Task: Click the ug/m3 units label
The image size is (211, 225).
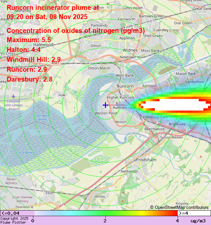Action: 198,221
